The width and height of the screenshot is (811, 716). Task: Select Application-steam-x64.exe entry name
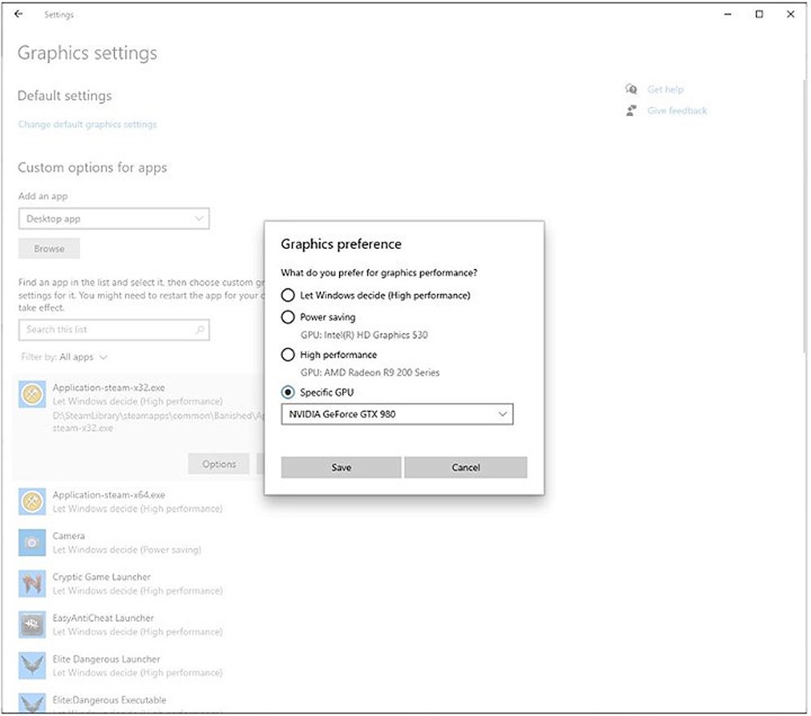coord(109,495)
